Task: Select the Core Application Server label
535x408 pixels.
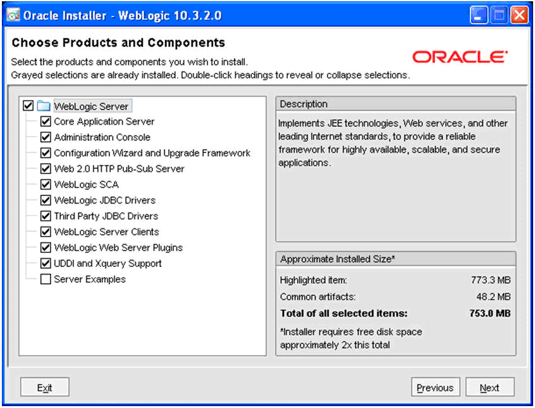Action: coord(104,121)
